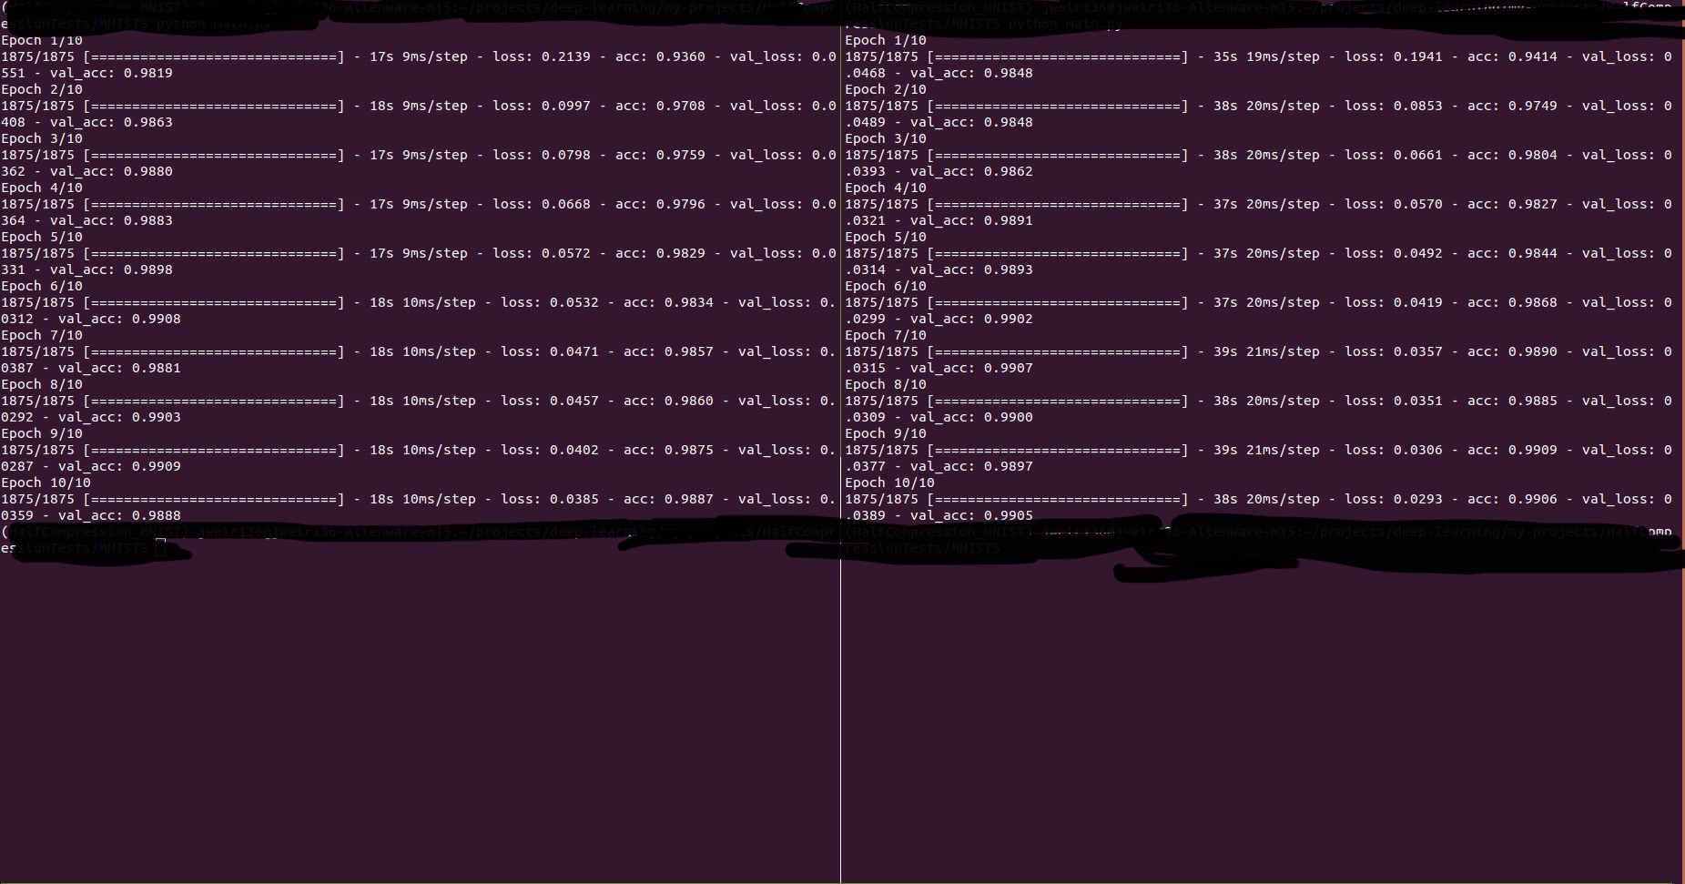This screenshot has width=1685, height=884.
Task: Click the left terminal prompt cursor
Action: (x=161, y=547)
